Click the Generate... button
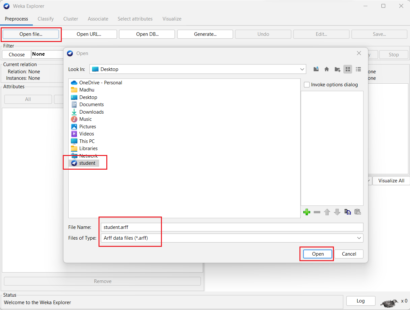 pyautogui.click(x=205, y=34)
